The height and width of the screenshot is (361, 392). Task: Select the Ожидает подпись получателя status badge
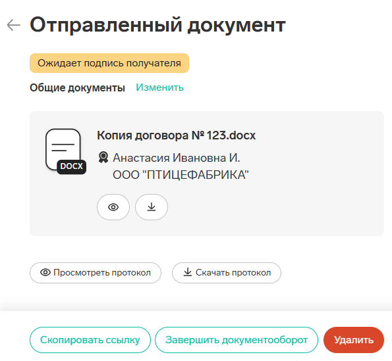coord(109,63)
